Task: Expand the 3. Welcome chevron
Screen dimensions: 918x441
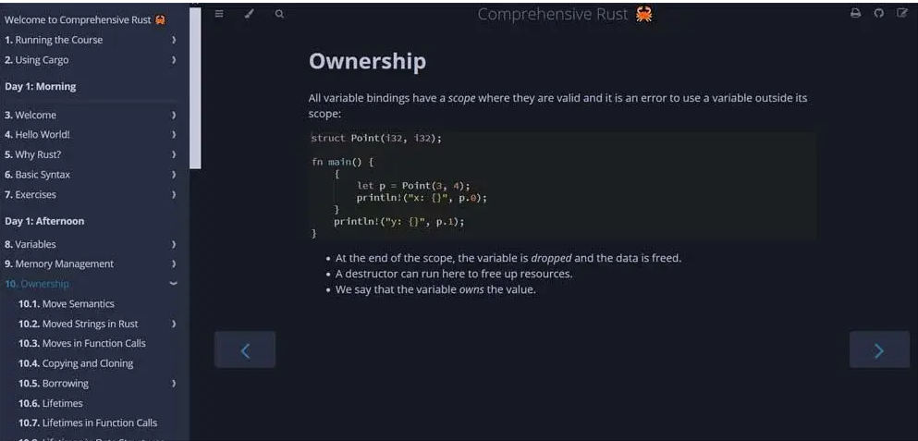Action: click(174, 115)
